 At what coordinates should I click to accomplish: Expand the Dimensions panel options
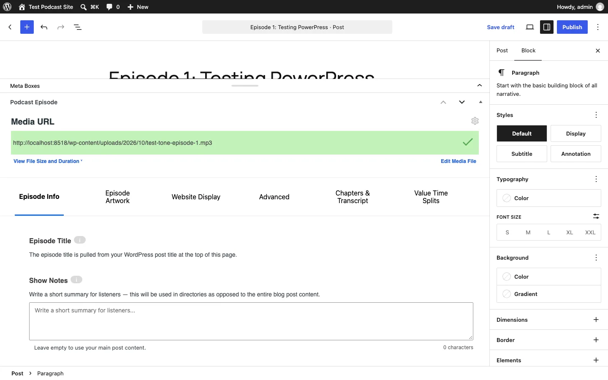click(596, 320)
